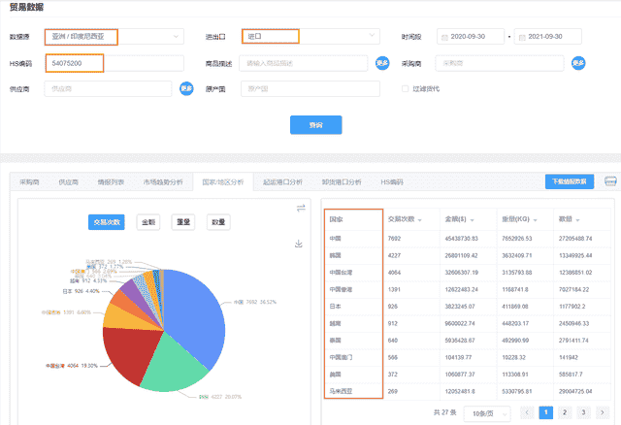Select the 国家/地区分析 tab

tap(223, 182)
